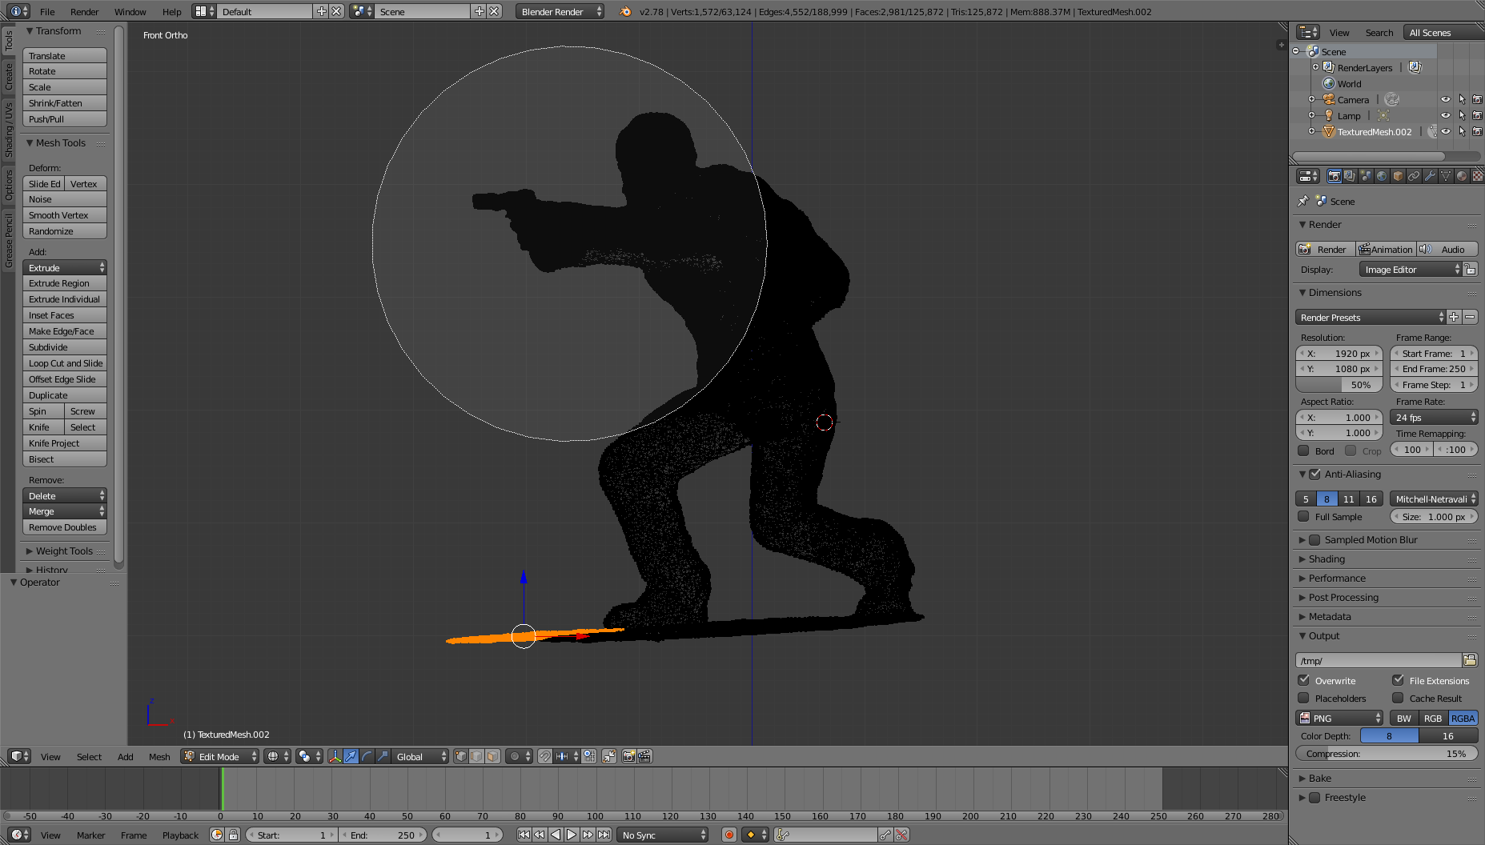Switch to the Create tool shelf tab
The width and height of the screenshot is (1485, 845).
coord(9,76)
